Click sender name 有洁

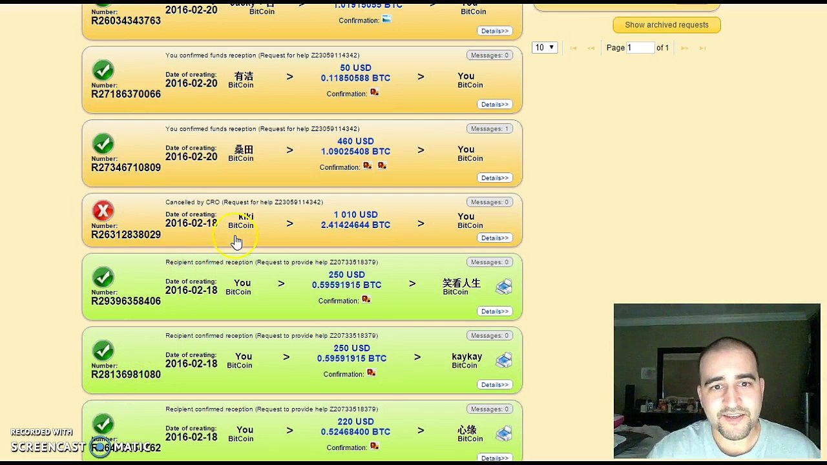[x=244, y=76]
